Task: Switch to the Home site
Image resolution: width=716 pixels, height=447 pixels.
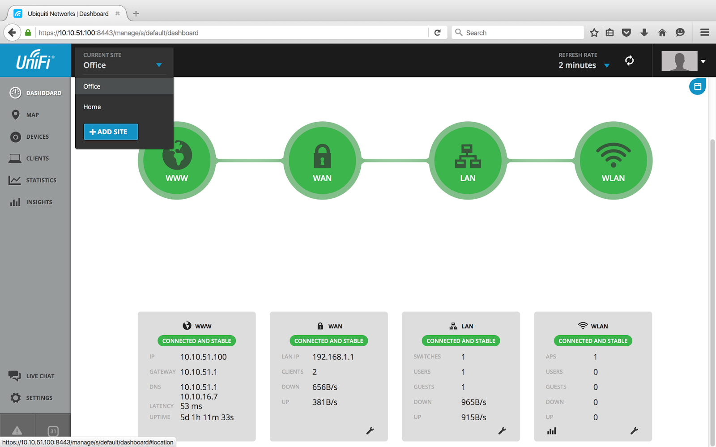Action: (124, 107)
